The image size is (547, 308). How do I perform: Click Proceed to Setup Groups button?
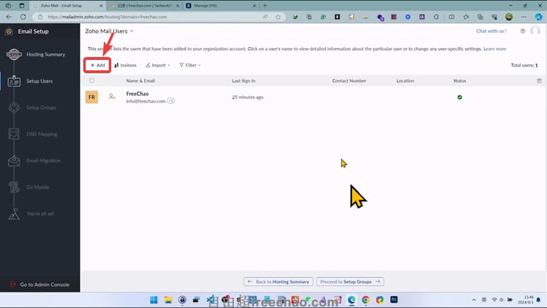(350, 281)
